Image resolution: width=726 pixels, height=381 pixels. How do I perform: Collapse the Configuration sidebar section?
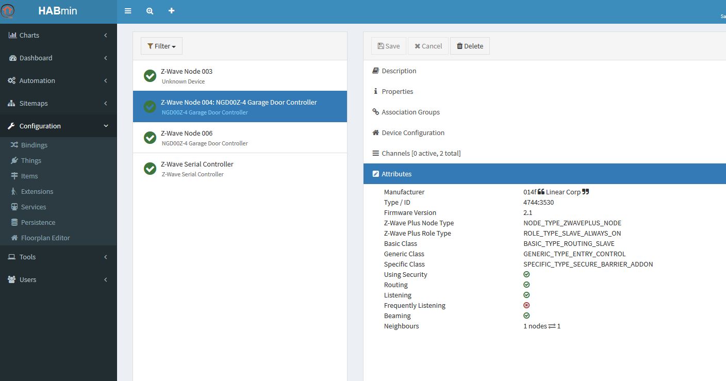(58, 126)
